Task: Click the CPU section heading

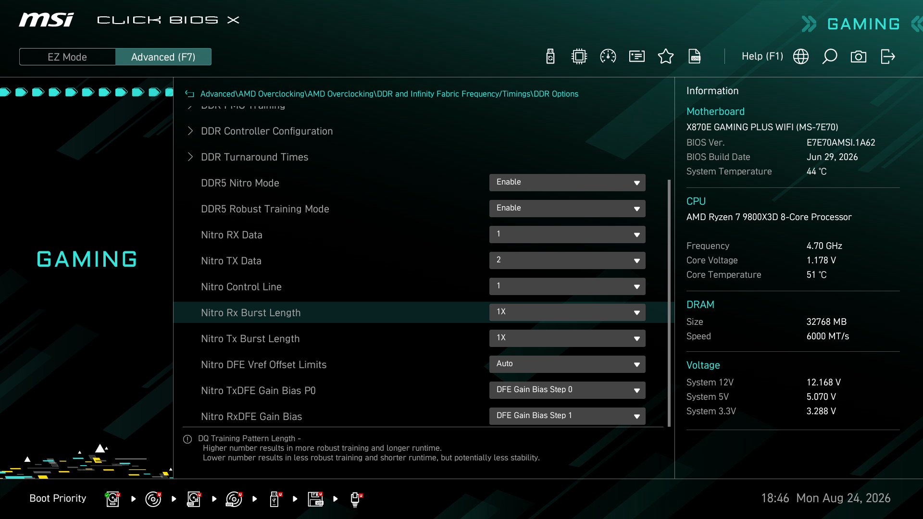Action: coord(696,201)
